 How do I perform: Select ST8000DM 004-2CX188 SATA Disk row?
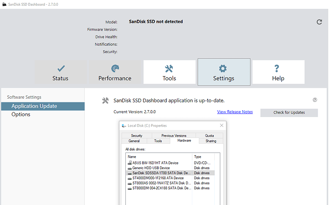(x=170, y=188)
